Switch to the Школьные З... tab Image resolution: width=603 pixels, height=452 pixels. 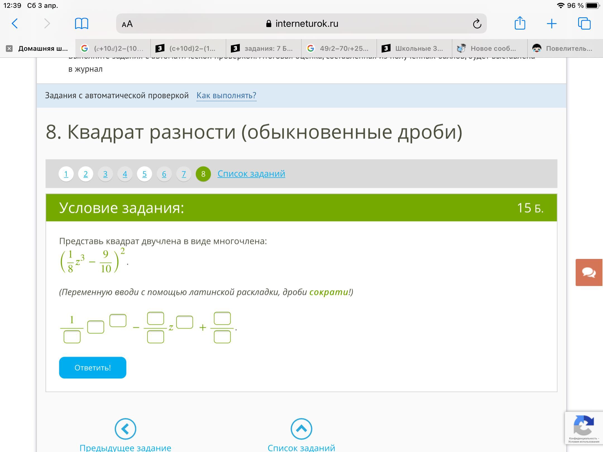[414, 49]
